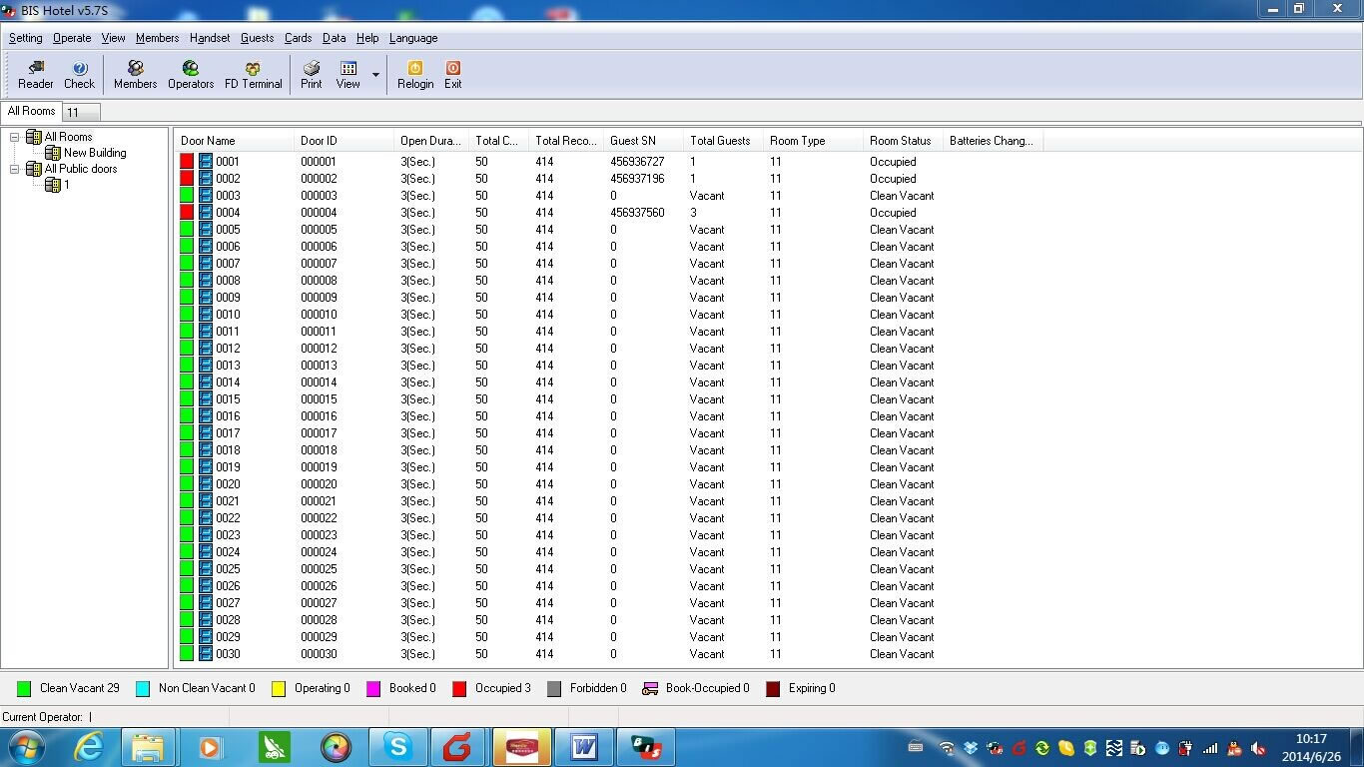The width and height of the screenshot is (1364, 767).
Task: Select New Building in the tree
Action: [94, 153]
